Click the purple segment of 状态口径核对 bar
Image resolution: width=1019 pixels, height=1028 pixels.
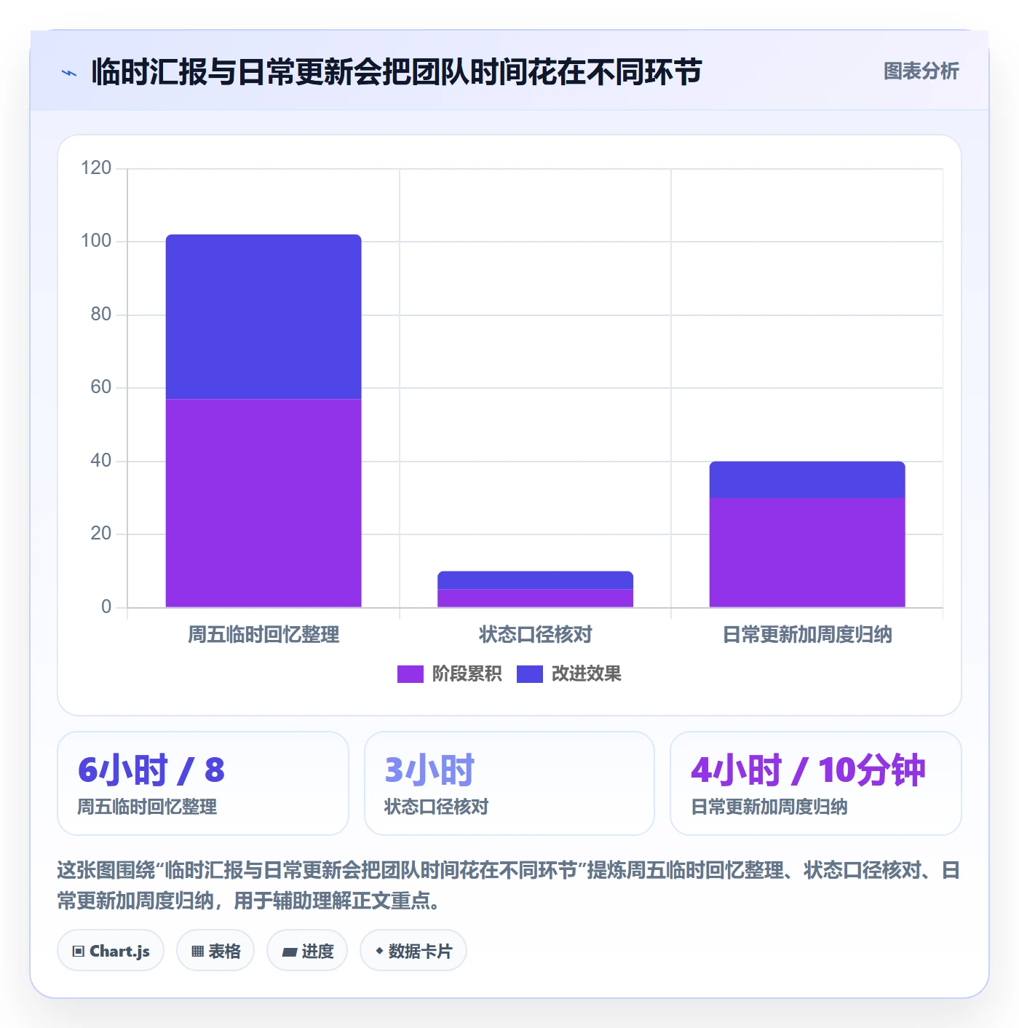coord(535,598)
